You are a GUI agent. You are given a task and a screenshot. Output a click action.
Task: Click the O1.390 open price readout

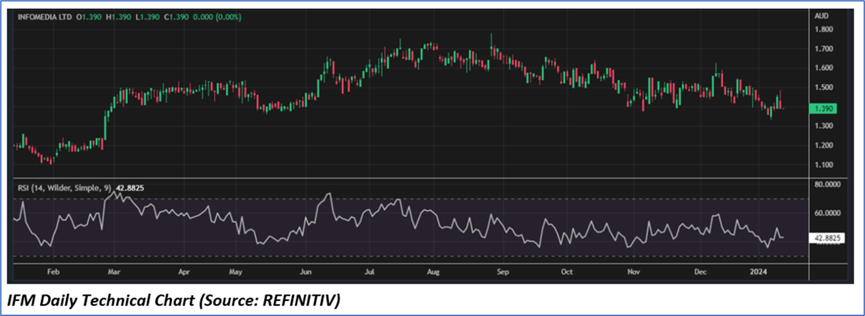coord(89,17)
